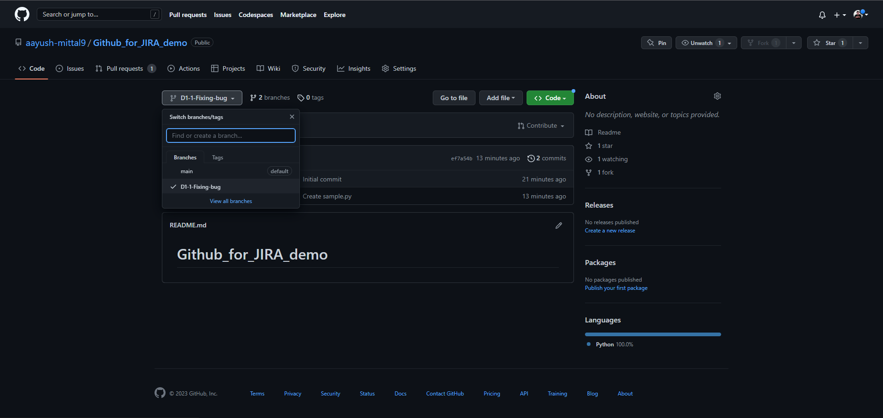The image size is (883, 418).
Task: Toggle the Star on this repository
Action: click(830, 42)
